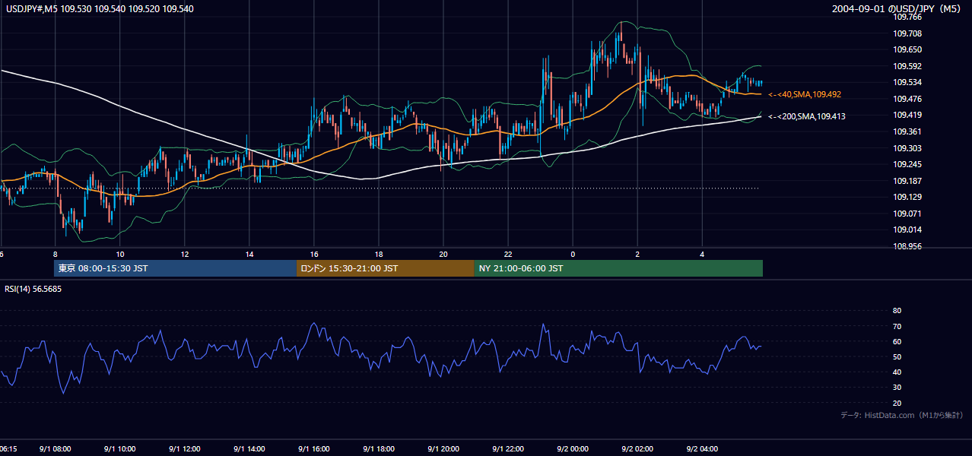972x456 pixels.
Task: Click price axis value 109.361
Action: point(907,131)
